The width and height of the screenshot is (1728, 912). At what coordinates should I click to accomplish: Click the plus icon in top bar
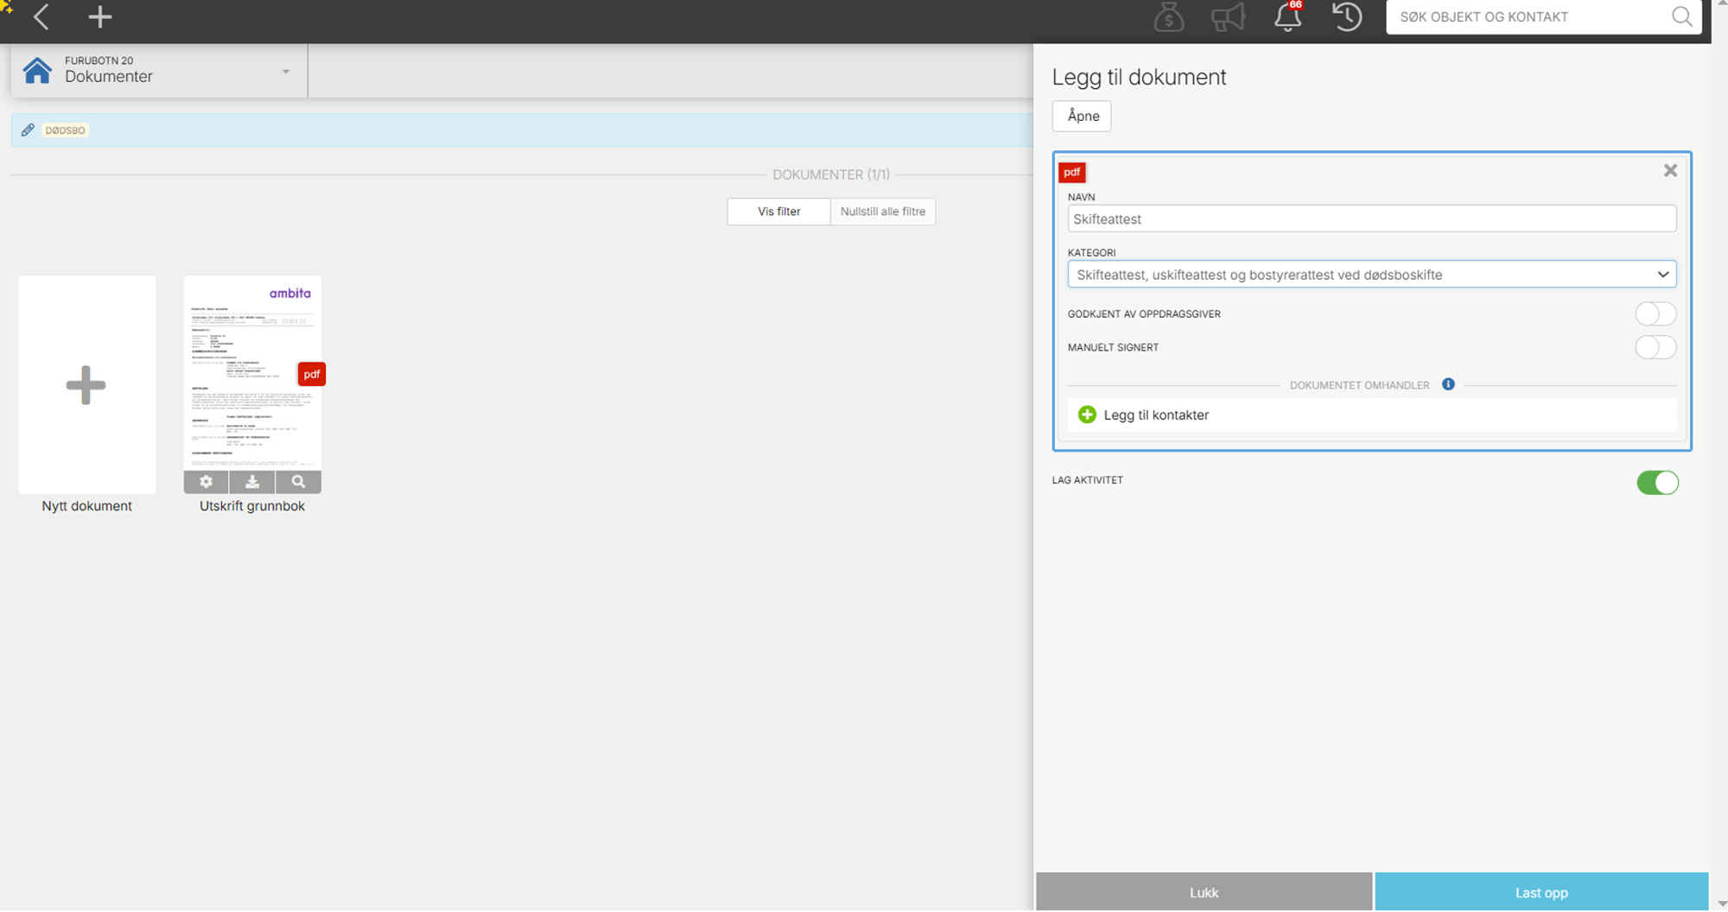pos(100,16)
